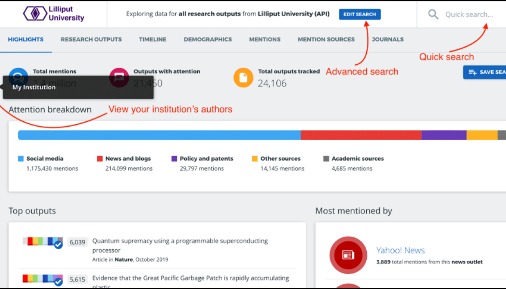Click the magnifier search icon

point(433,14)
